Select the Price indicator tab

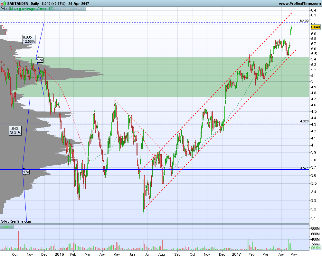pos(5,9)
